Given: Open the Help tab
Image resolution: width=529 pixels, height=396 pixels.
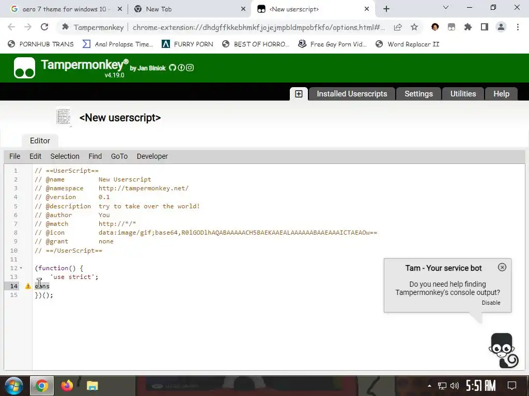Looking at the screenshot, I should (501, 94).
